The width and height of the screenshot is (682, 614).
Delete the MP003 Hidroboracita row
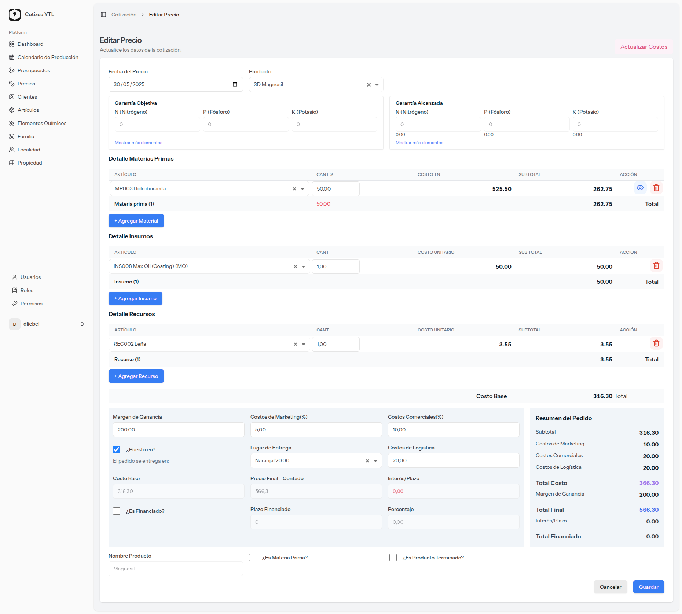tap(656, 188)
